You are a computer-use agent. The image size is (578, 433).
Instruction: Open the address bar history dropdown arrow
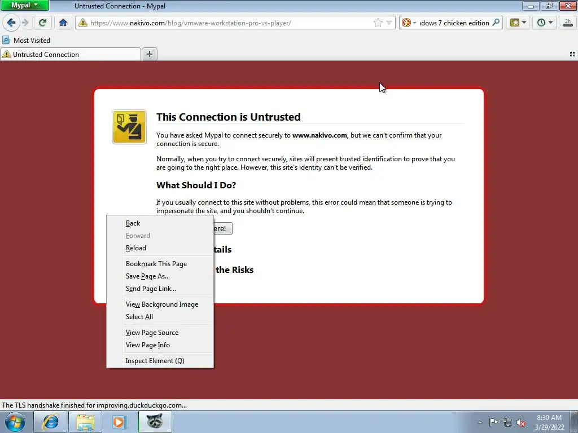click(x=389, y=23)
